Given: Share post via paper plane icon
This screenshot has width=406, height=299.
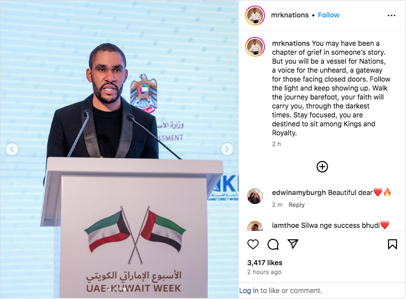Looking at the screenshot, I should [x=293, y=244].
